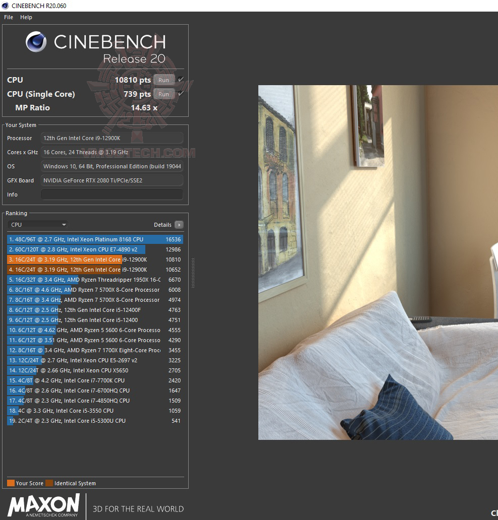The image size is (498, 520).
Task: Select the Xeon E5-2697 v2 ranking row
Action: [x=95, y=360]
